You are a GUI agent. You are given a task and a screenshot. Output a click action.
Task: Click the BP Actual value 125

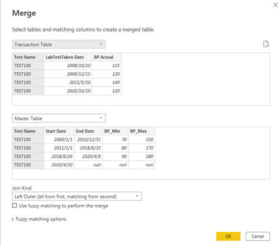point(107,65)
